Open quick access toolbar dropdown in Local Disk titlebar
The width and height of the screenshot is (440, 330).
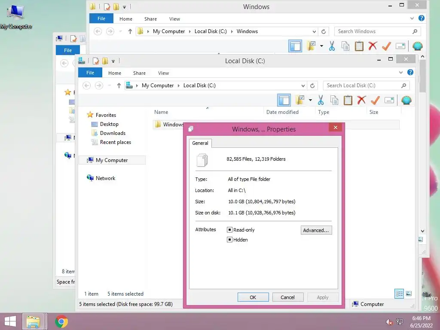point(113,61)
